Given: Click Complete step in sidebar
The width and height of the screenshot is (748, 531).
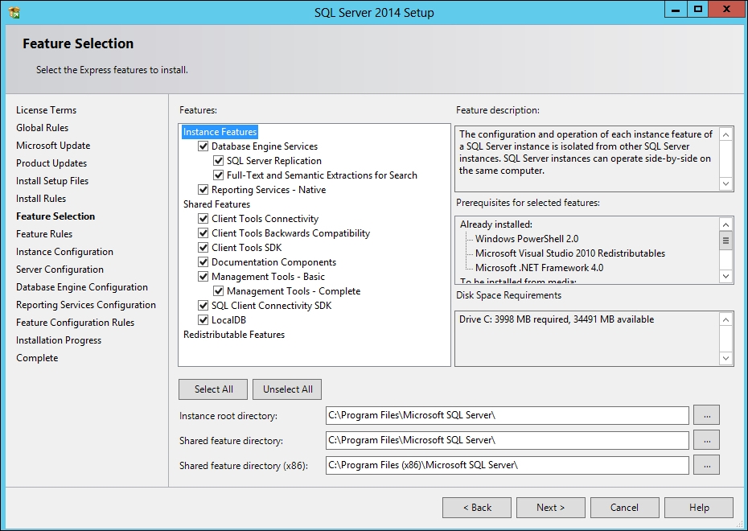Looking at the screenshot, I should [37, 358].
